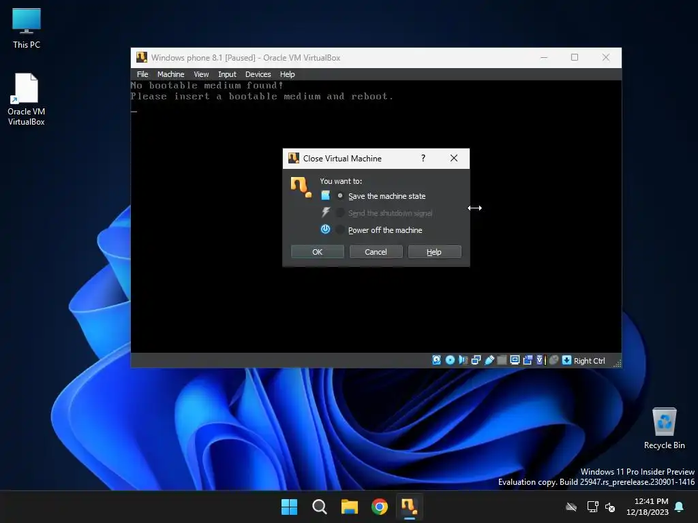
Task: Click the 'Power off the machine' label
Action: pos(385,230)
